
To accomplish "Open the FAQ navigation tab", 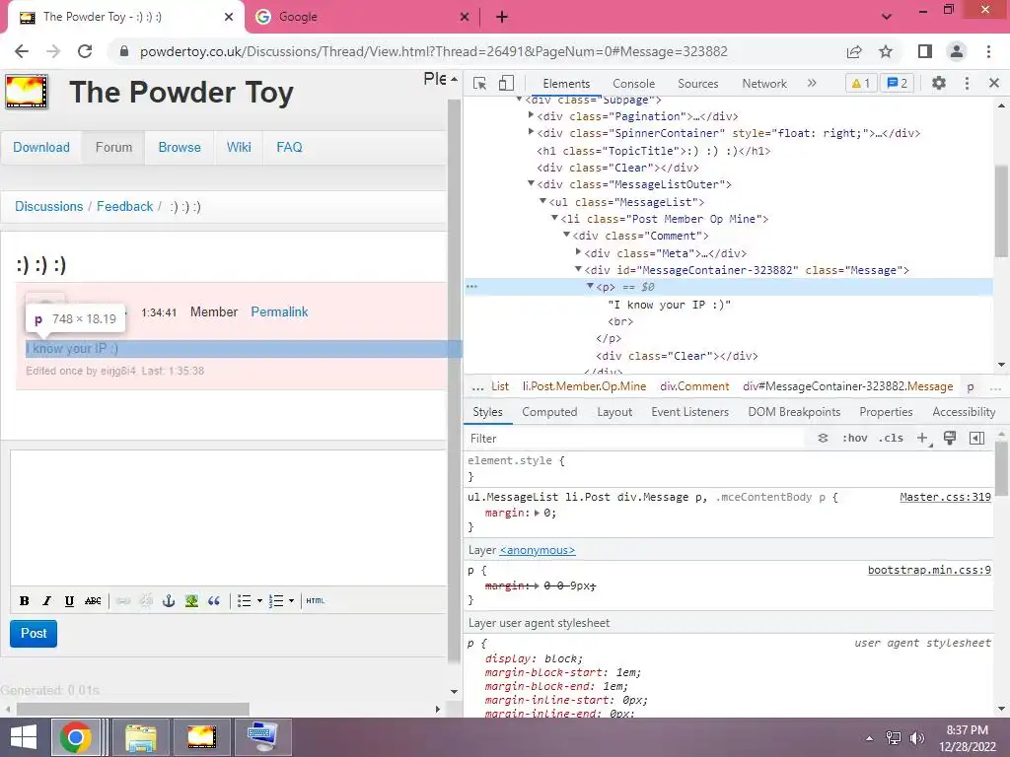I will coord(289,148).
